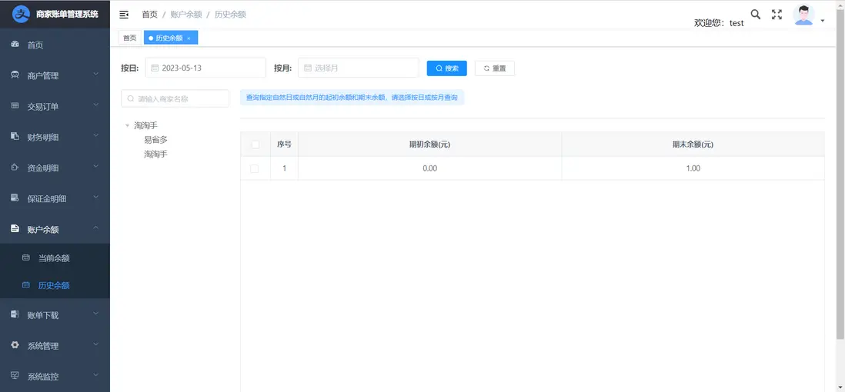Click the 0.00 opening balance cell
This screenshot has height=392, width=845.
click(x=429, y=168)
